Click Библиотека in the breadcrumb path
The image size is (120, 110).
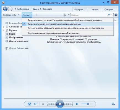click(23, 9)
